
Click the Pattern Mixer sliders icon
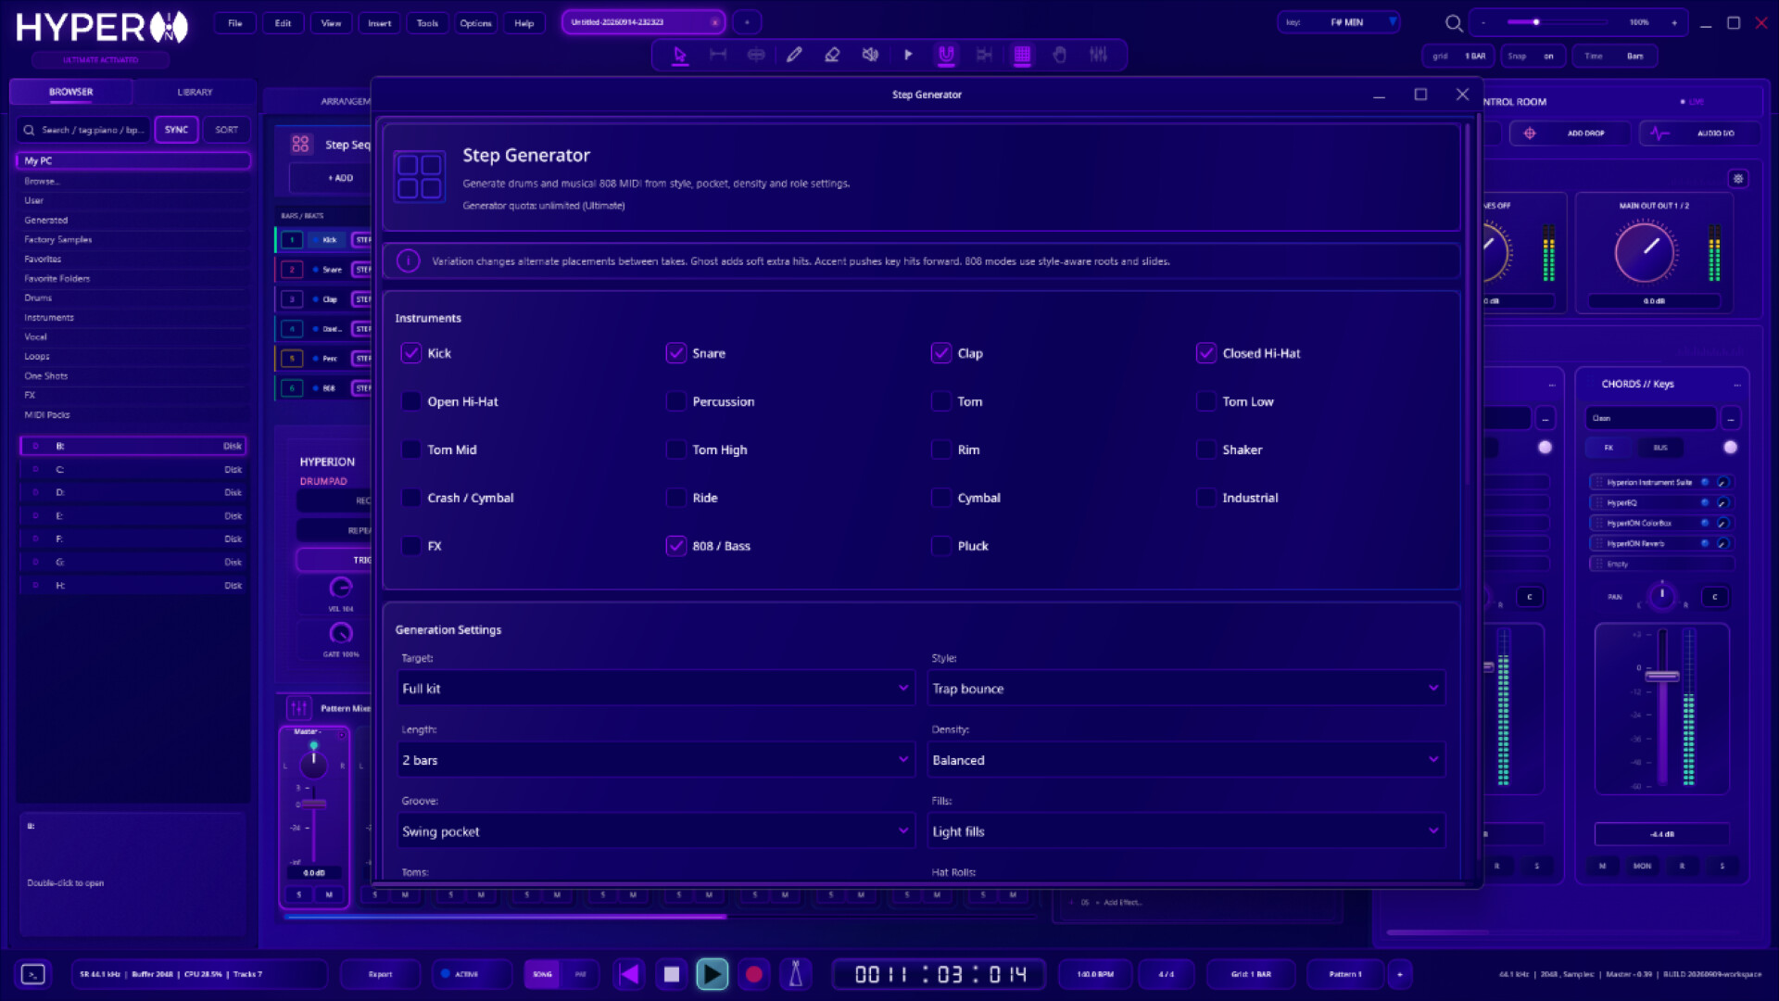pyautogui.click(x=299, y=708)
